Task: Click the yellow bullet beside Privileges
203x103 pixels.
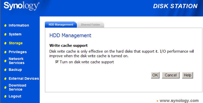Action: pyautogui.click(x=5, y=52)
